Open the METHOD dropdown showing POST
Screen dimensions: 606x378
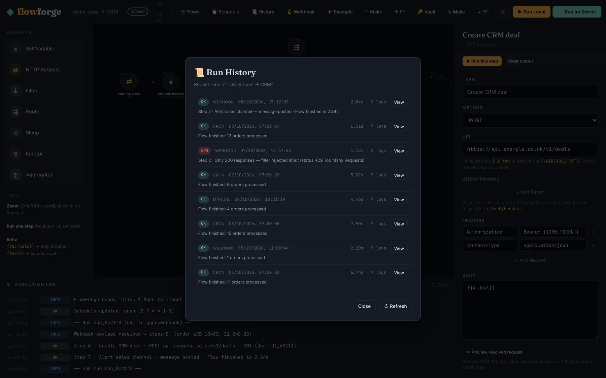[530, 121]
